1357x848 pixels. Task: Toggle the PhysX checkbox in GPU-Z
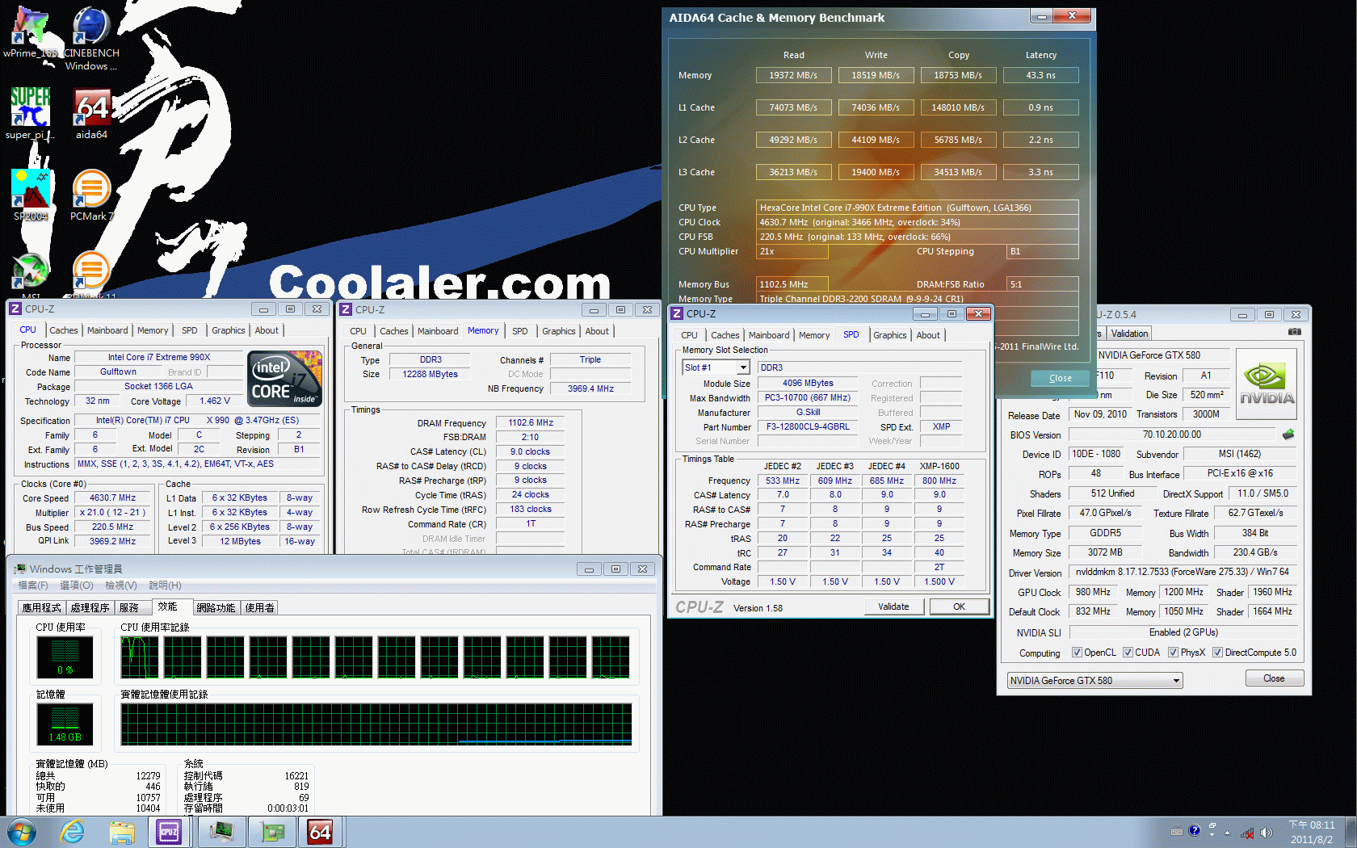pos(1173,653)
